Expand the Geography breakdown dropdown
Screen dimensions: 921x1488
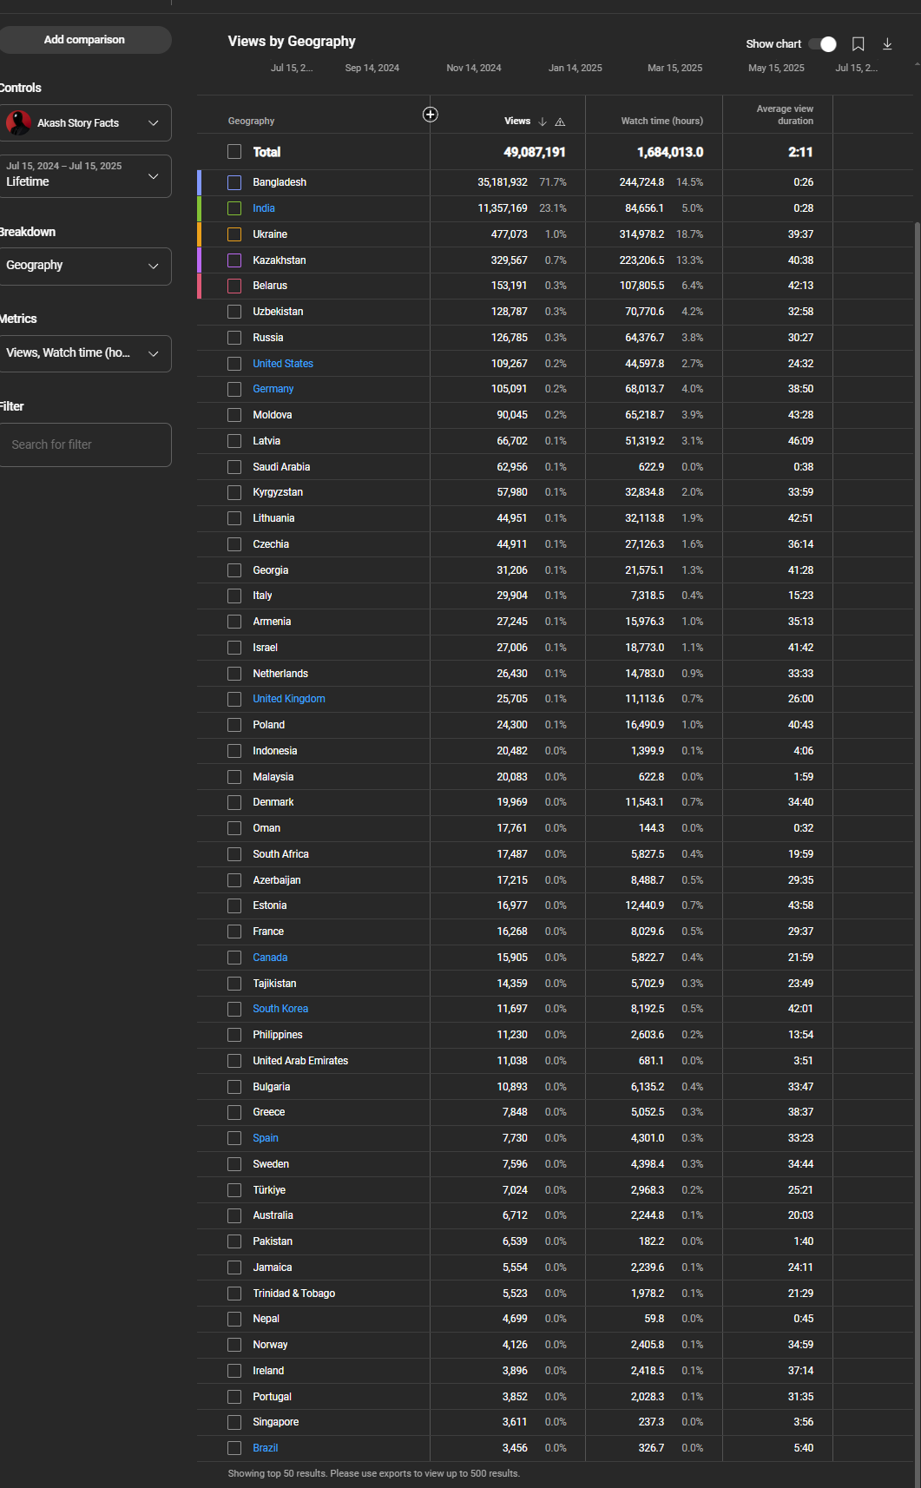pyautogui.click(x=84, y=266)
